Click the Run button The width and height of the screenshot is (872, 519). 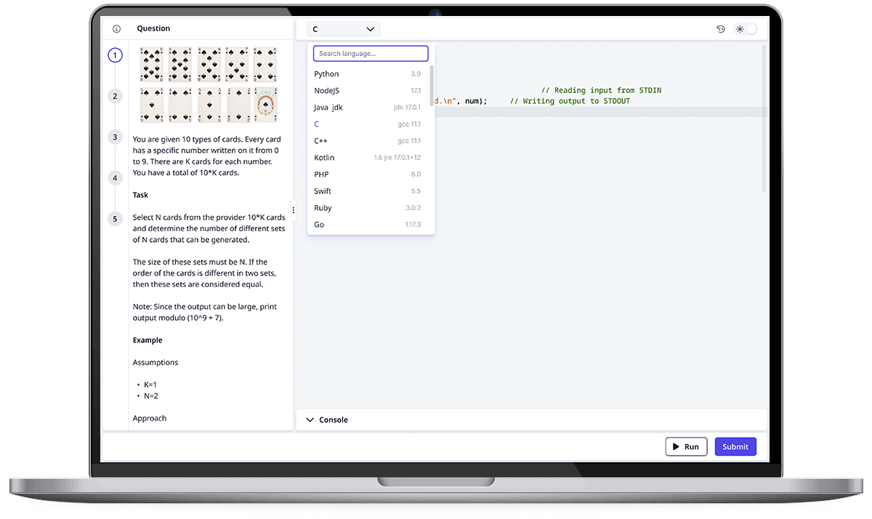coord(686,446)
